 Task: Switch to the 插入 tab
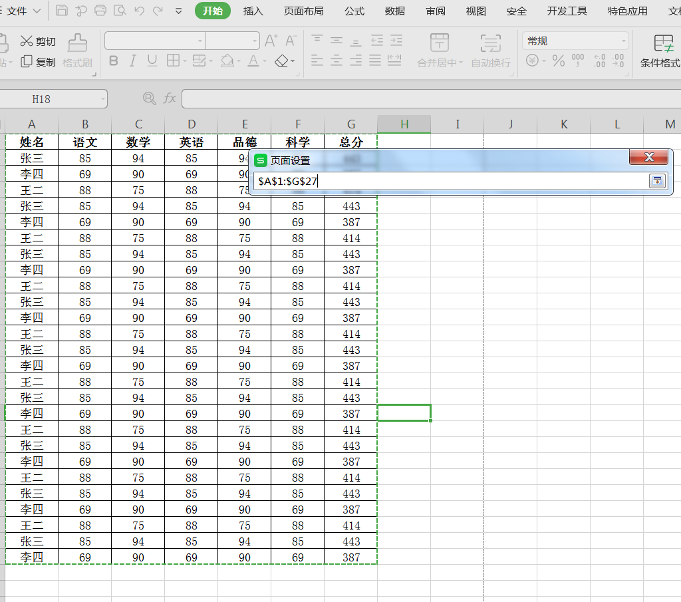click(253, 11)
